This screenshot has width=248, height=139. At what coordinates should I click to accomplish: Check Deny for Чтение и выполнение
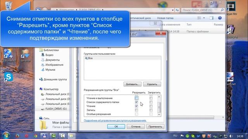[151, 98]
